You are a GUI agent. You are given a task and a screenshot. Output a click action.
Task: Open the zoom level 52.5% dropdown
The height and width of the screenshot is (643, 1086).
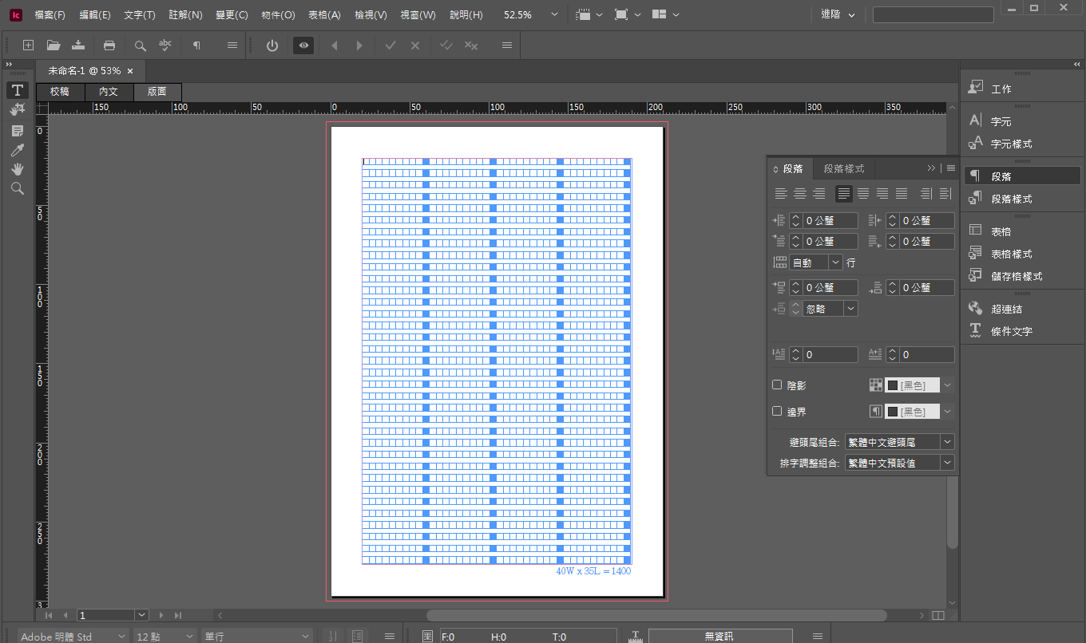click(x=555, y=15)
